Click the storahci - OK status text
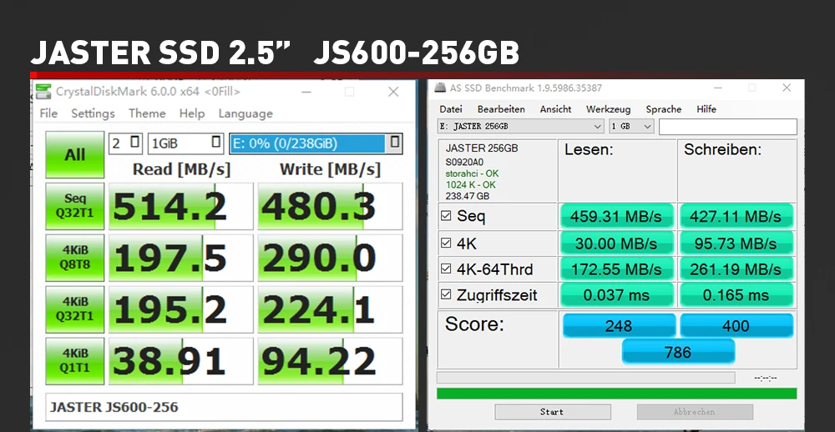835x432 pixels. tap(473, 173)
